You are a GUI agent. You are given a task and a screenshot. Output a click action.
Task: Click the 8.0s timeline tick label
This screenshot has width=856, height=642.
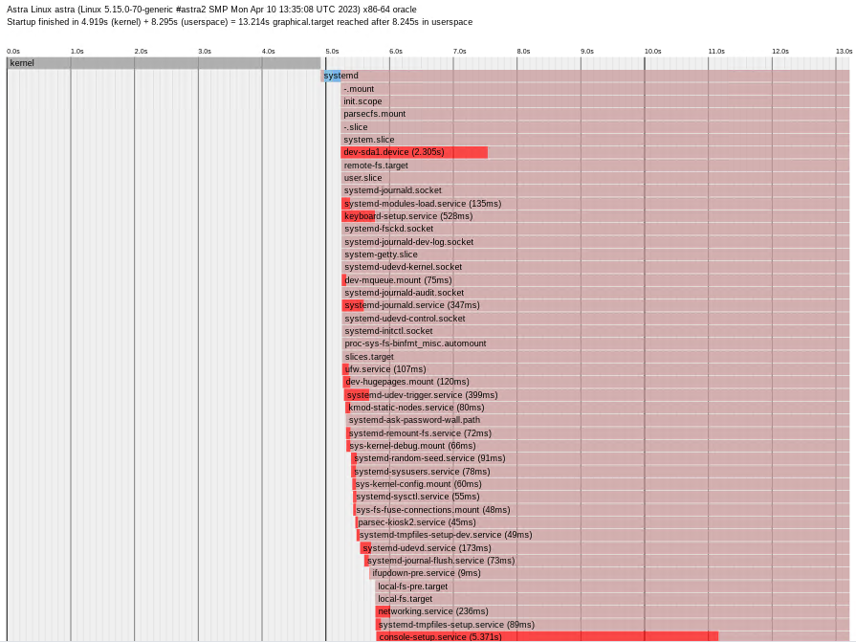coord(523,51)
